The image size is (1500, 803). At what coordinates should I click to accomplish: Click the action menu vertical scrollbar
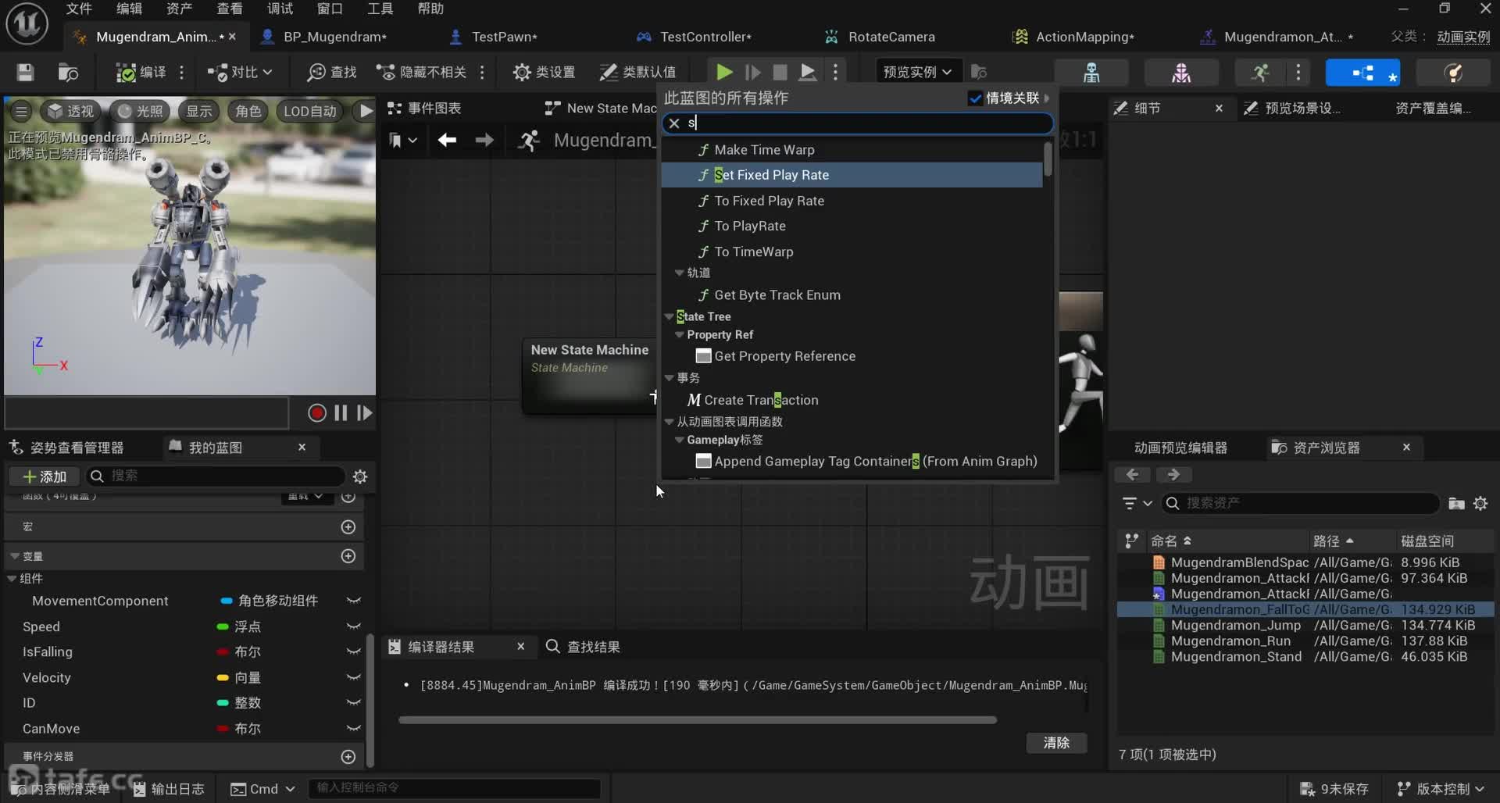(x=1048, y=159)
